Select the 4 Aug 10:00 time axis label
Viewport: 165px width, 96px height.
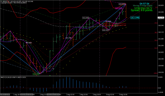(x=123, y=95)
